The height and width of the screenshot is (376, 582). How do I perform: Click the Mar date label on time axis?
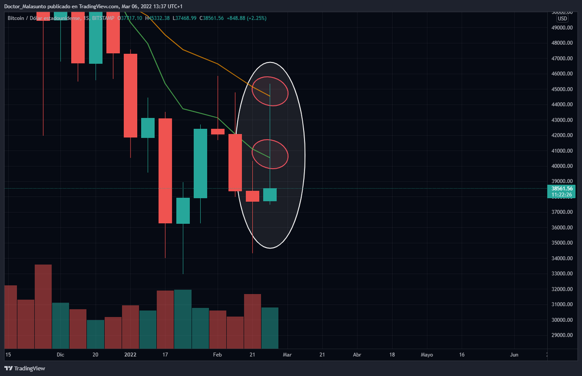(287, 355)
